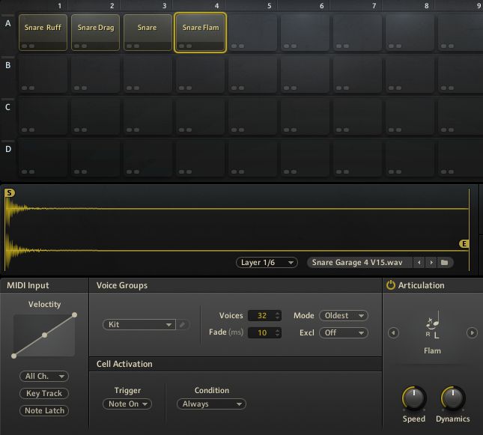Click the Voices value field showing 32
The image size is (483, 435).
261,315
